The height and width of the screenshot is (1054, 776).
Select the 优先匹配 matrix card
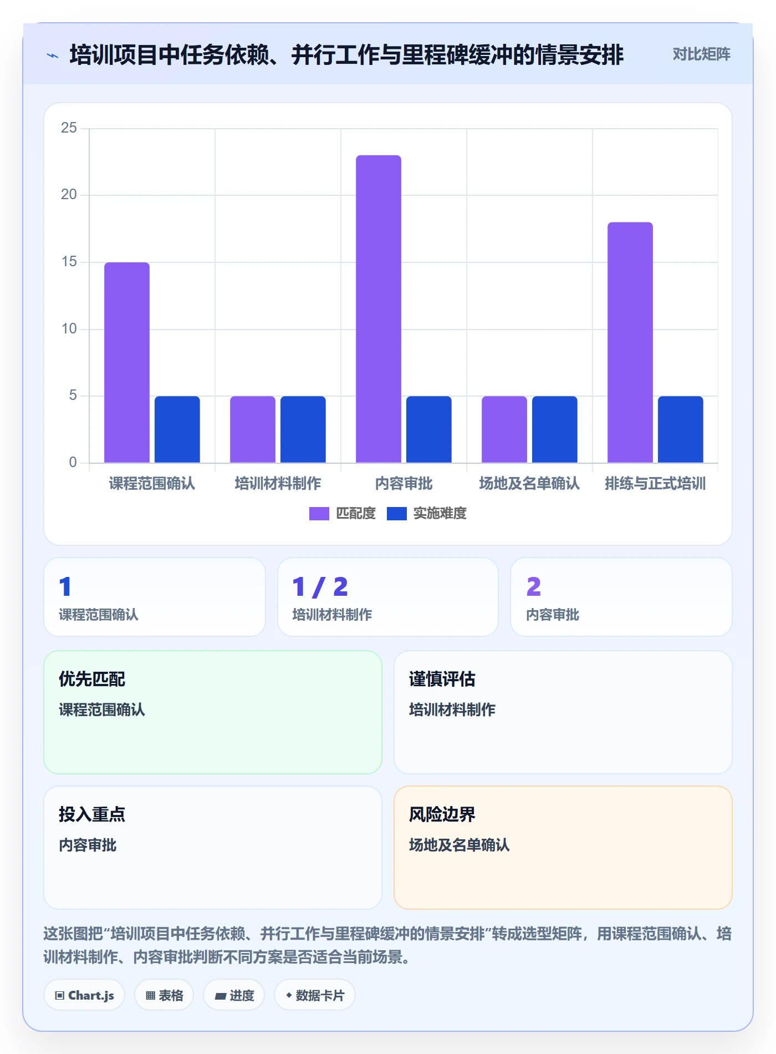pos(213,712)
